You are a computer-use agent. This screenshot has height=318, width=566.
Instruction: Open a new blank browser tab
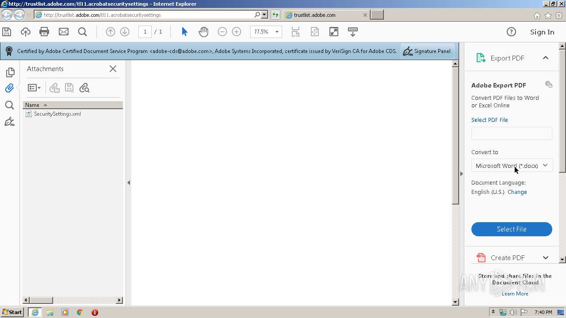377,15
